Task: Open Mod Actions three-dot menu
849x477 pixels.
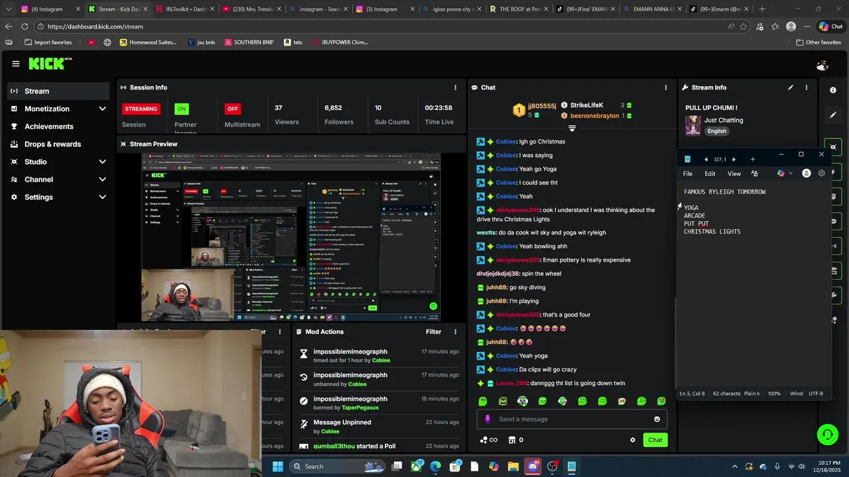Action: click(x=455, y=332)
